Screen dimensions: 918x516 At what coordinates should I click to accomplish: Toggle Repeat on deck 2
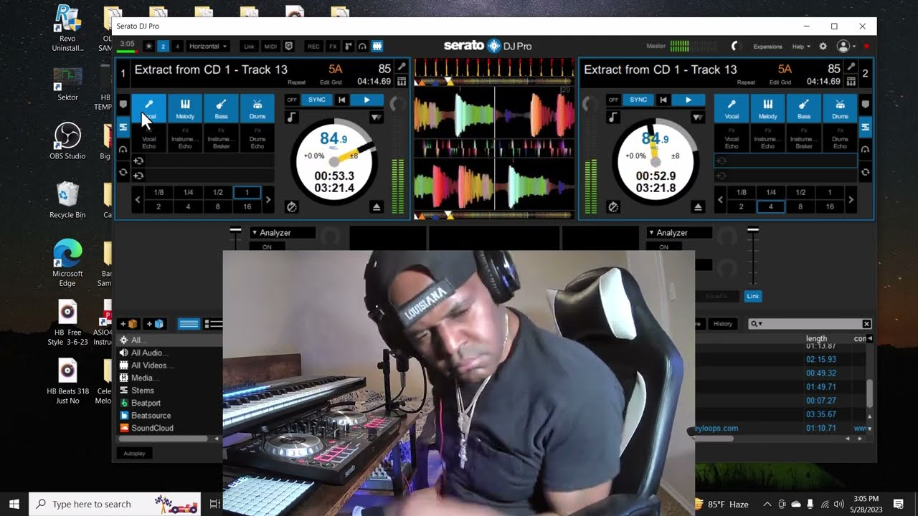[746, 82]
